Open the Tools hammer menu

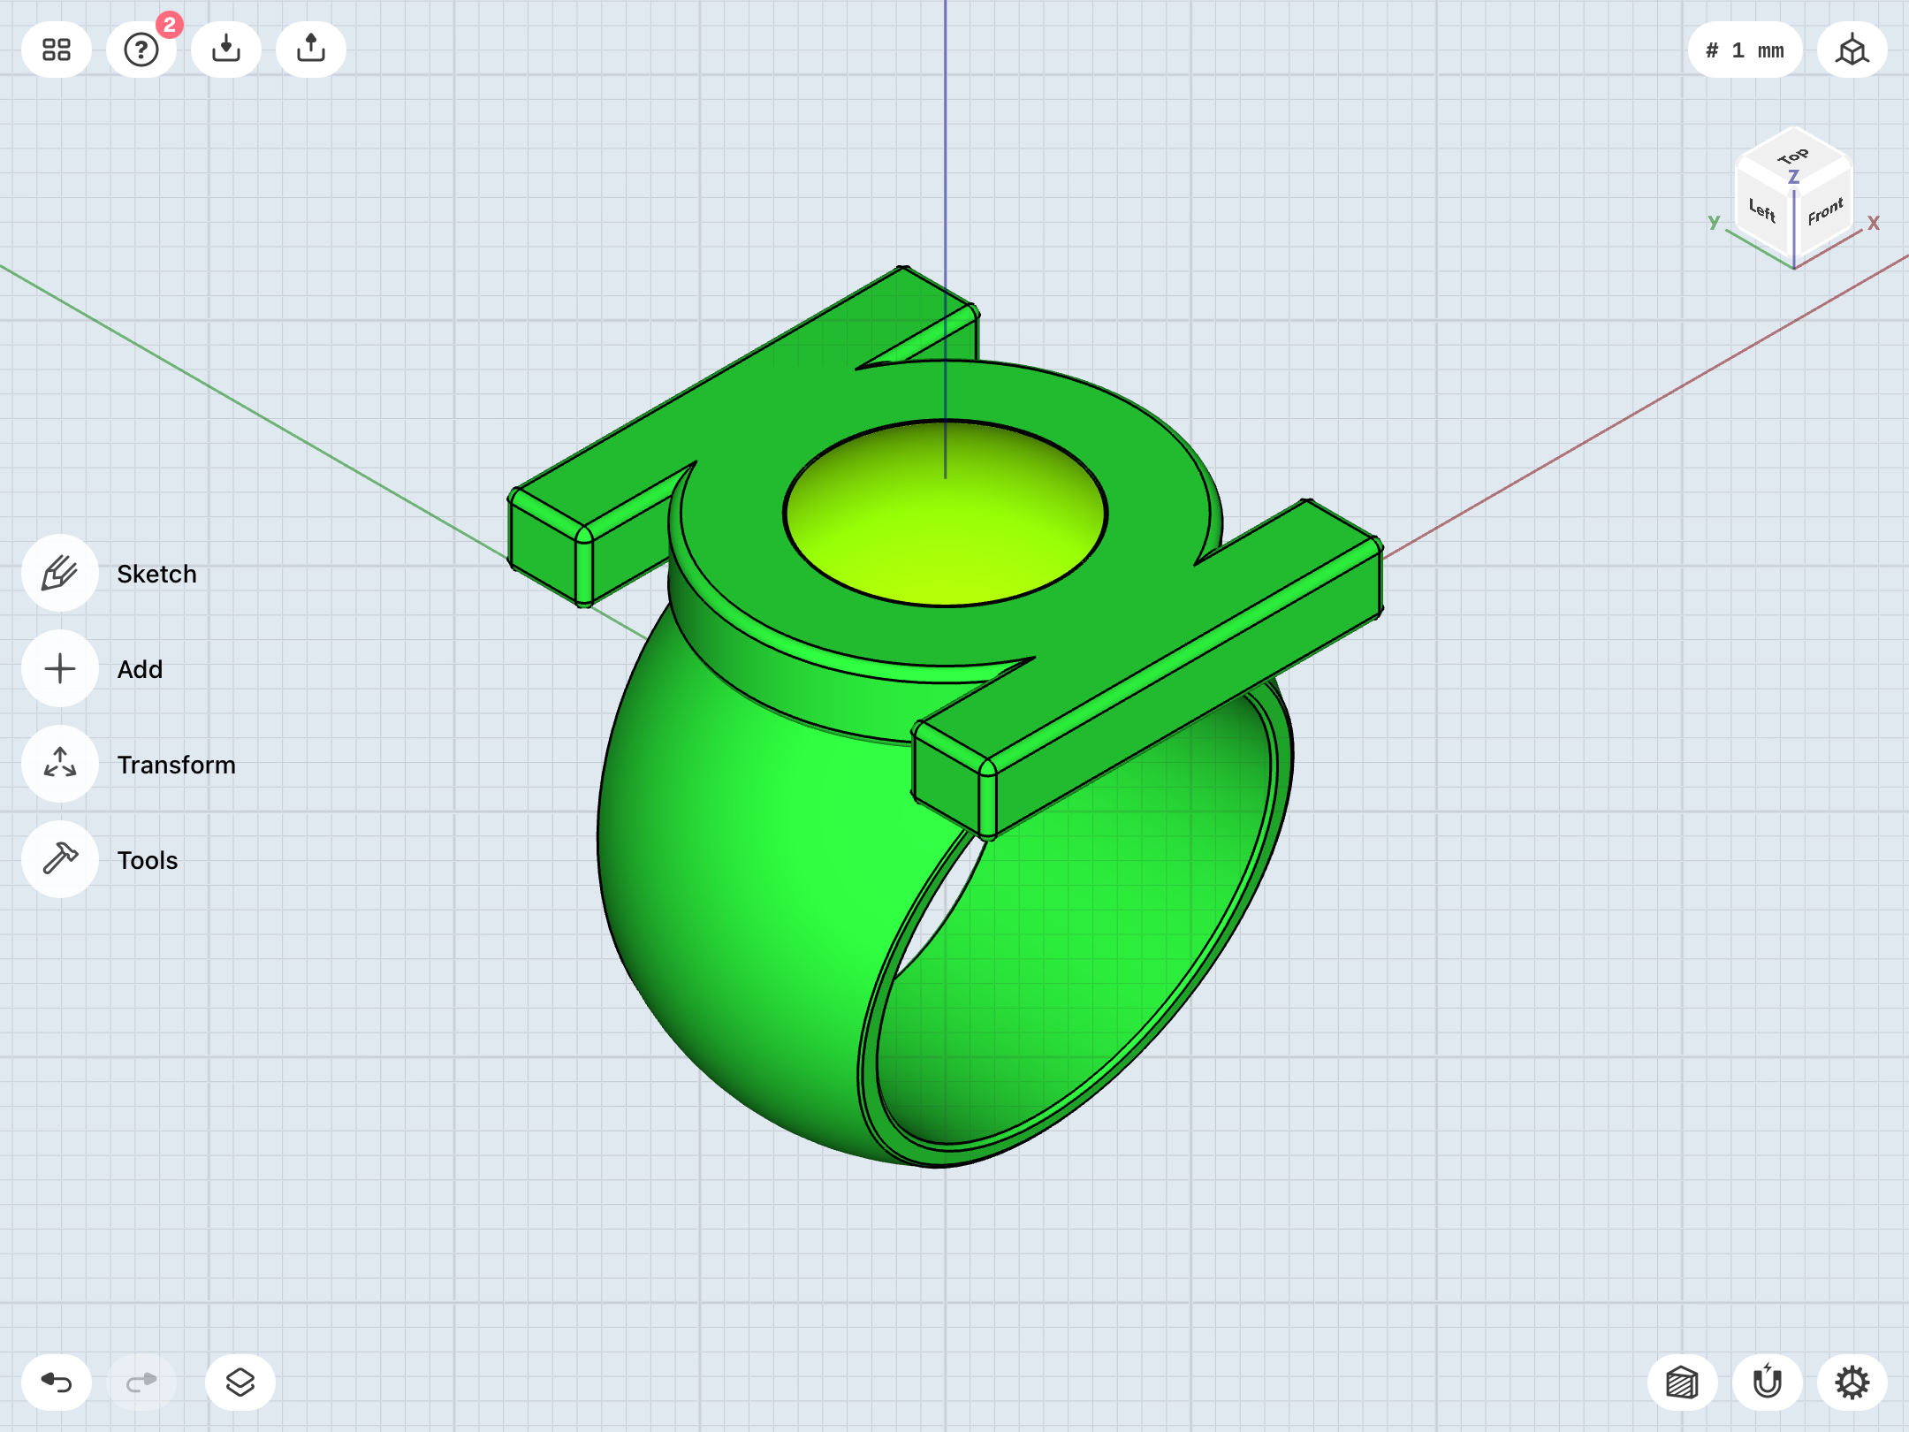coord(60,859)
